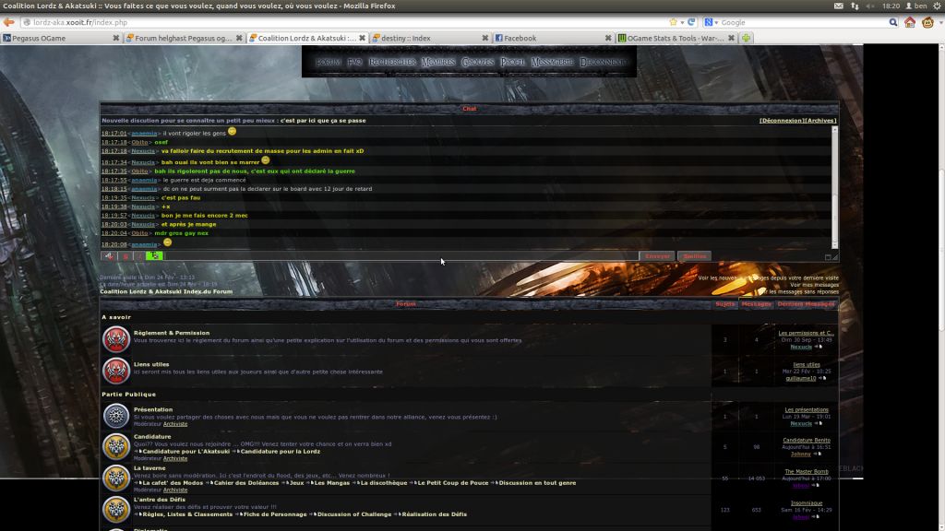
Task: Open Profil in forum header
Action: pos(512,62)
